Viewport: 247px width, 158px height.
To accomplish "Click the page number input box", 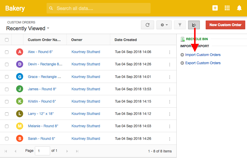I will (x=42, y=151).
